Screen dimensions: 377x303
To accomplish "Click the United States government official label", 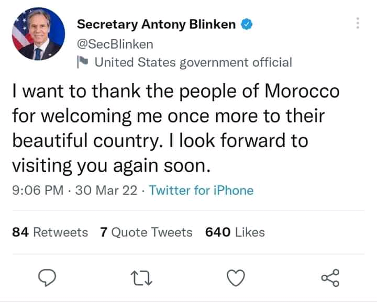I will click(x=193, y=63).
